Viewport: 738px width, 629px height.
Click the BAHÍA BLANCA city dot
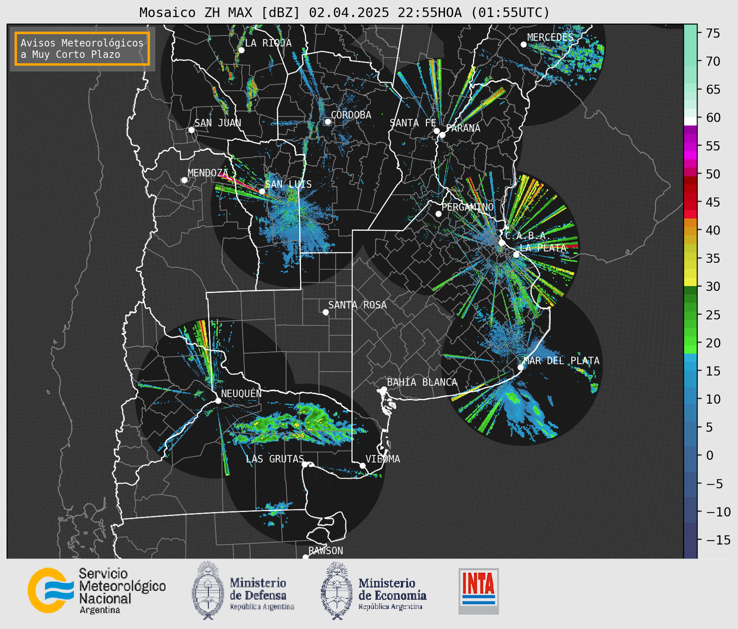click(x=384, y=389)
